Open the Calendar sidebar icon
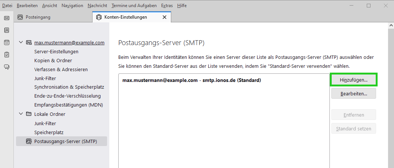The image size is (394, 168). pyautogui.click(x=7, y=42)
